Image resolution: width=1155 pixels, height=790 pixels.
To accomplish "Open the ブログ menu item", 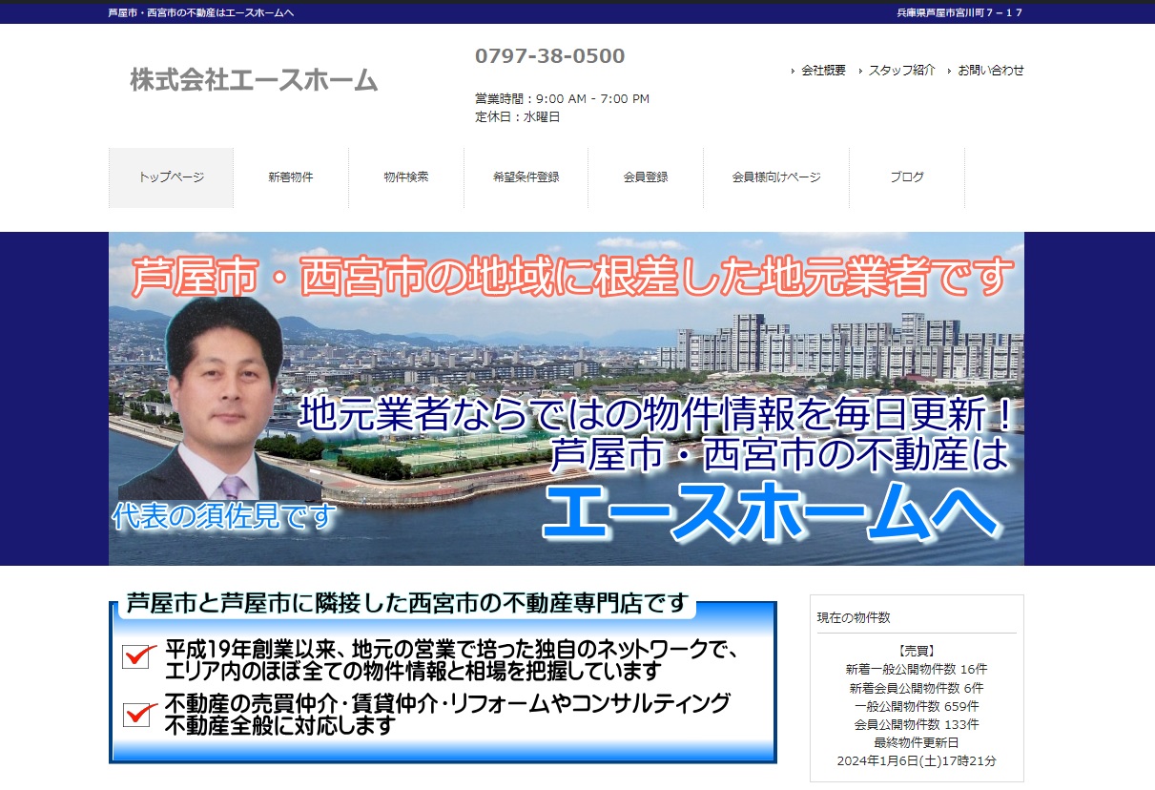I will tap(907, 177).
